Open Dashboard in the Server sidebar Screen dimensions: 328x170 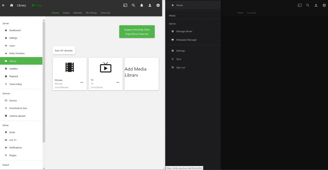point(15,30)
